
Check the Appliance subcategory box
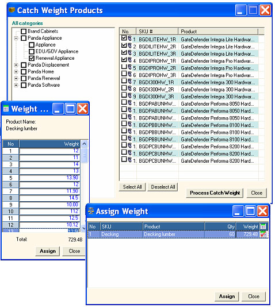(x=31, y=45)
